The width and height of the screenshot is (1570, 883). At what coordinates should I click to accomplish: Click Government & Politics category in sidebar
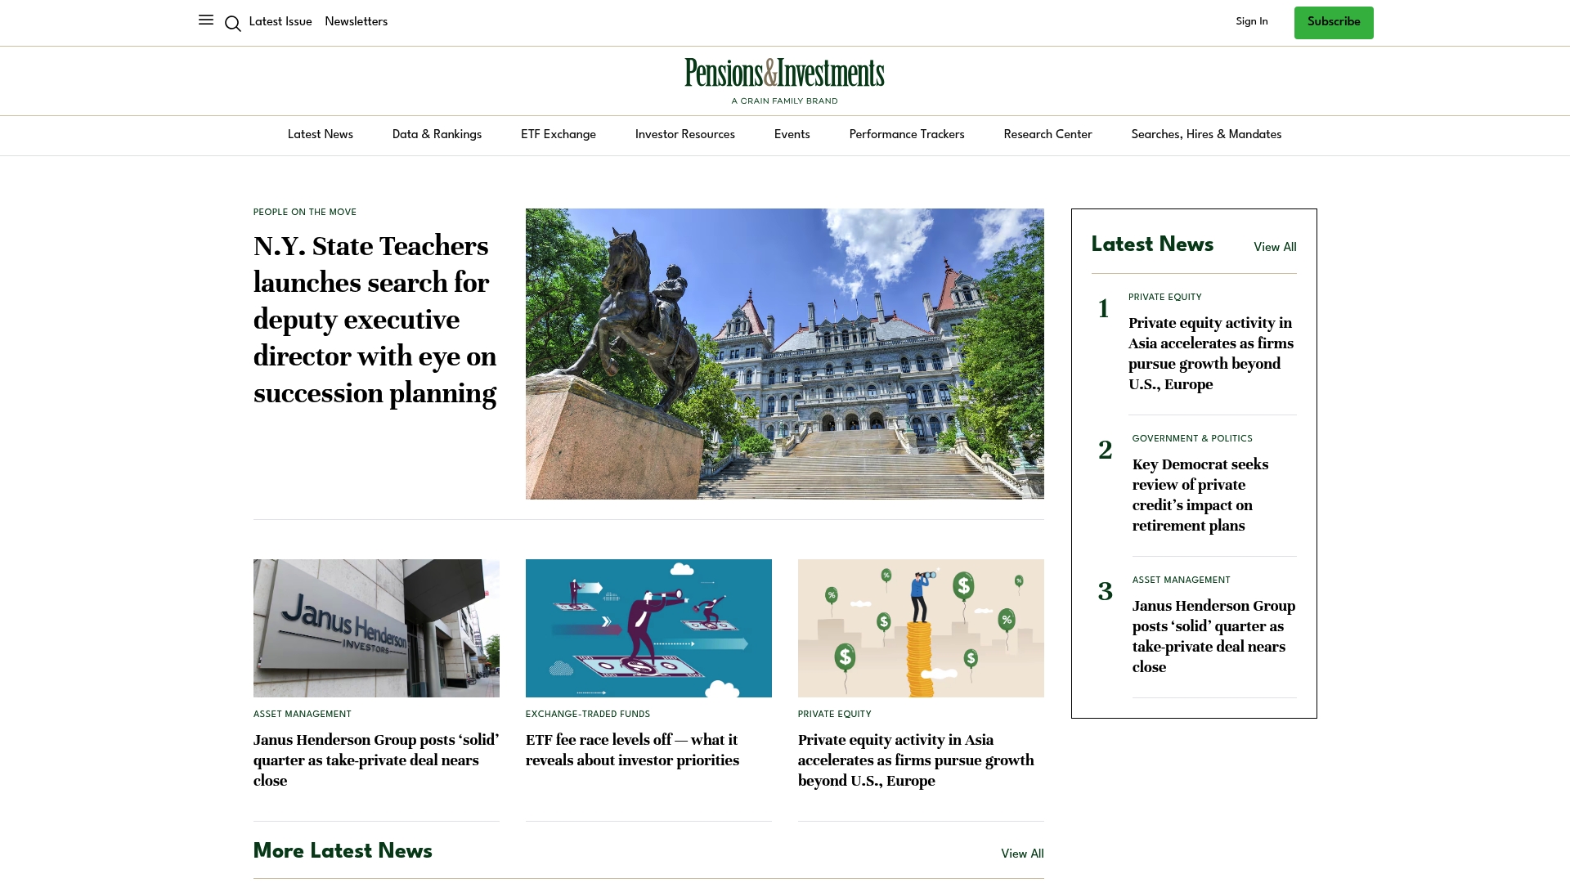point(1192,439)
